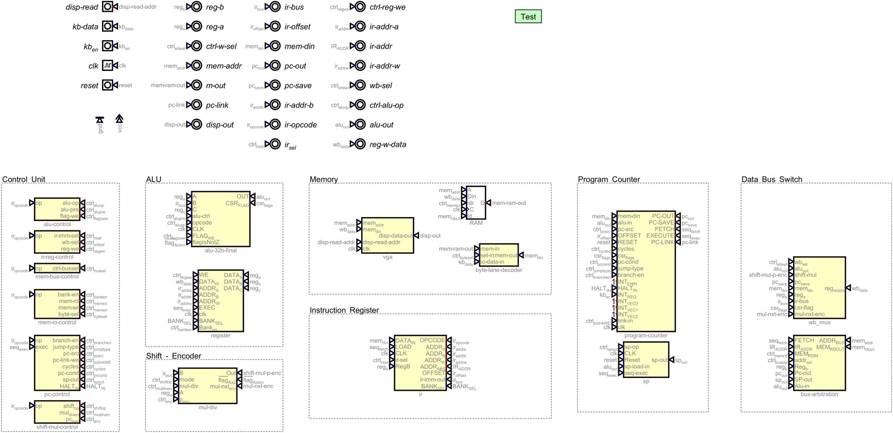Select the bus-arbitration block
This screenshot has height=433, width=893.
(x=819, y=363)
